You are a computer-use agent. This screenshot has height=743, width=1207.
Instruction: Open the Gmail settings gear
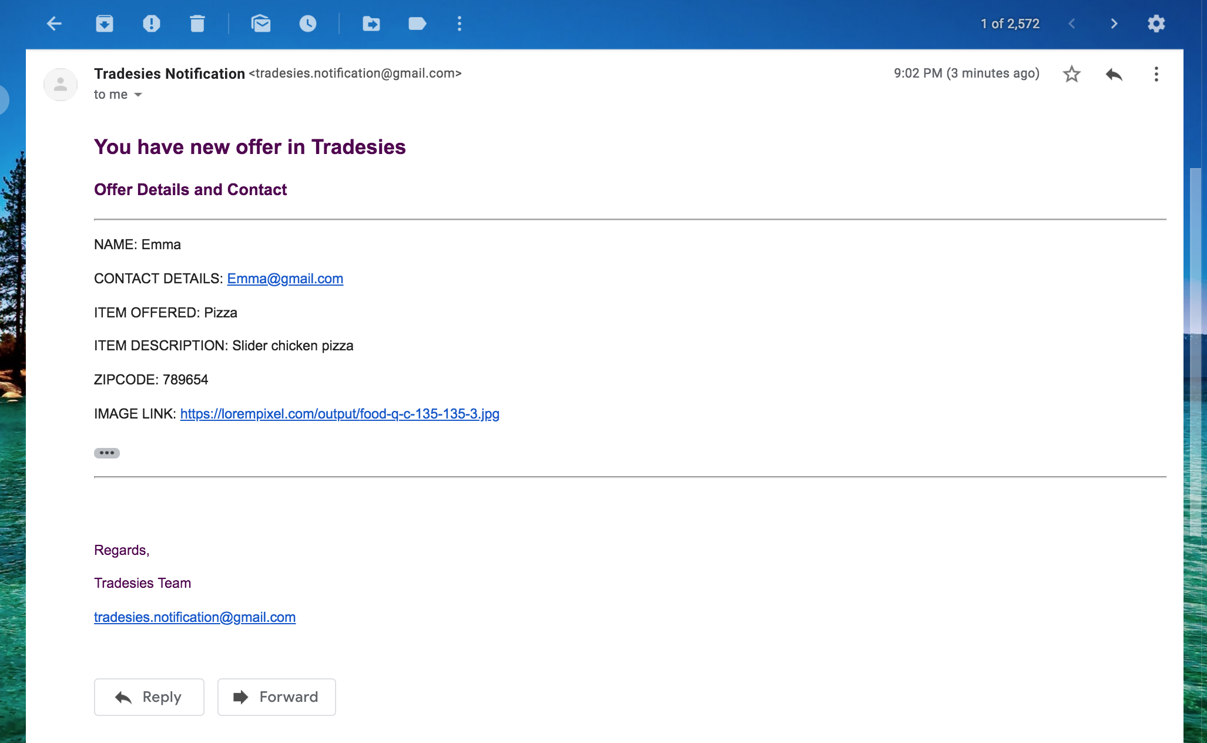click(x=1156, y=24)
